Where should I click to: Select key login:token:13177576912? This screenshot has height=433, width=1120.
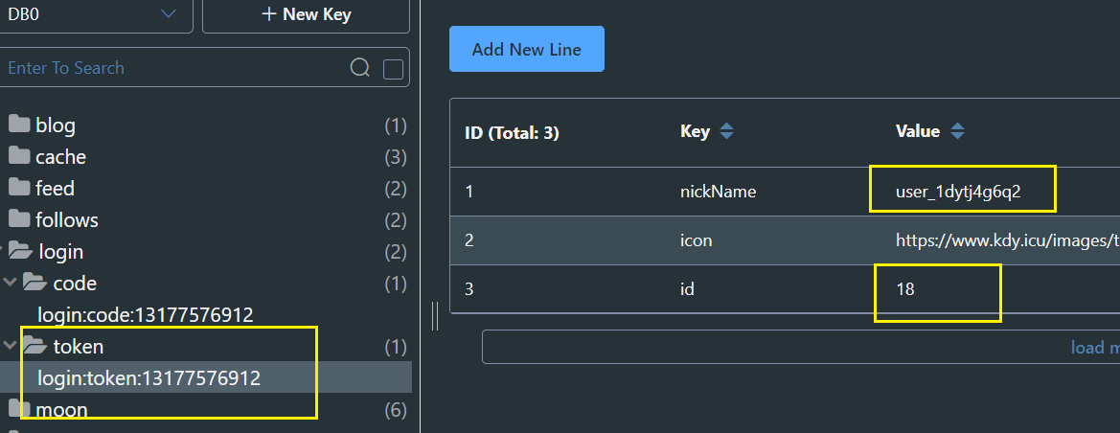point(149,377)
